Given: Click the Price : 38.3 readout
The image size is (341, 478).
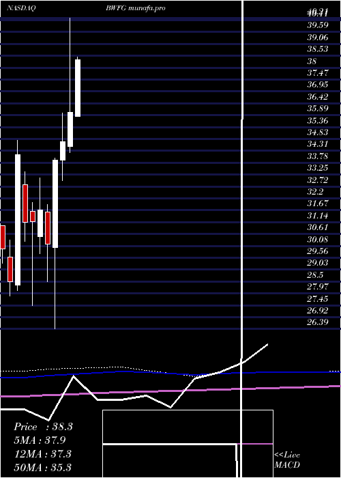Looking at the screenshot, I should (43, 427).
